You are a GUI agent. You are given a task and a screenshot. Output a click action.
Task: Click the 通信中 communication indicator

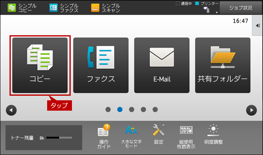pyautogui.click(x=184, y=4)
